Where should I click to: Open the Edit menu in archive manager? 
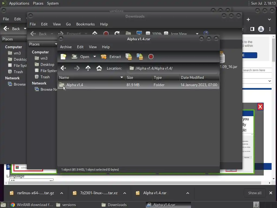(80, 47)
